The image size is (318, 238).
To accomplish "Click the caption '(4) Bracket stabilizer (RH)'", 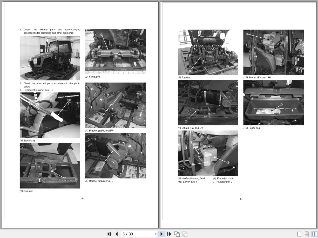I will tap(99, 131).
